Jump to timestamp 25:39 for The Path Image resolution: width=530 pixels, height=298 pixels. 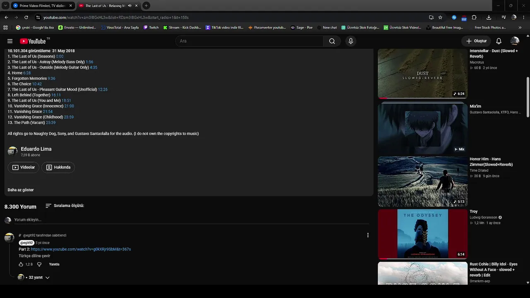(51, 123)
